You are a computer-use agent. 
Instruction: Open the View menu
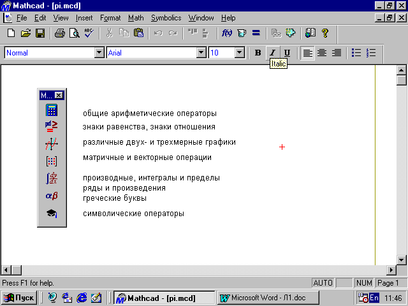coord(61,18)
